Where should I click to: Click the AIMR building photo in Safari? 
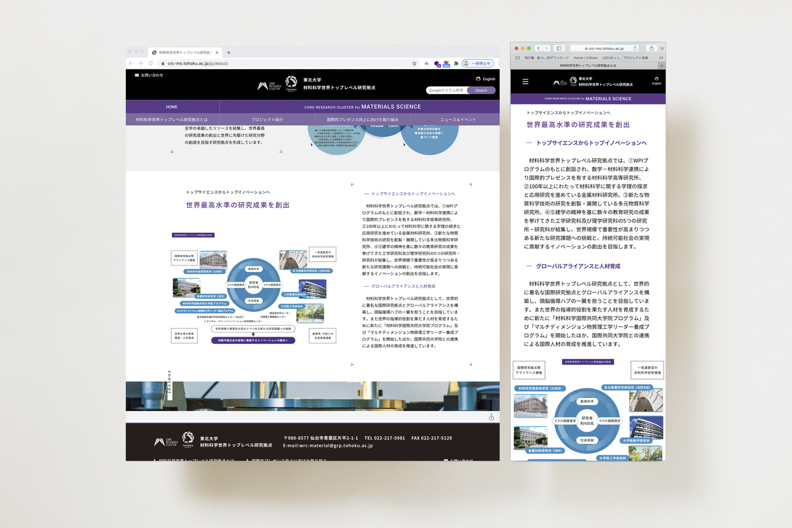point(531,406)
